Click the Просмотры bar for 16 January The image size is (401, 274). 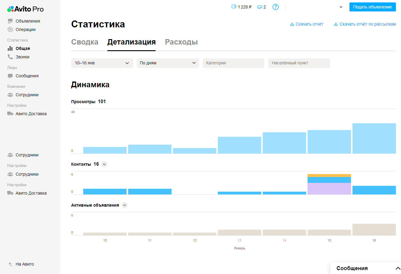pyautogui.click(x=374, y=138)
